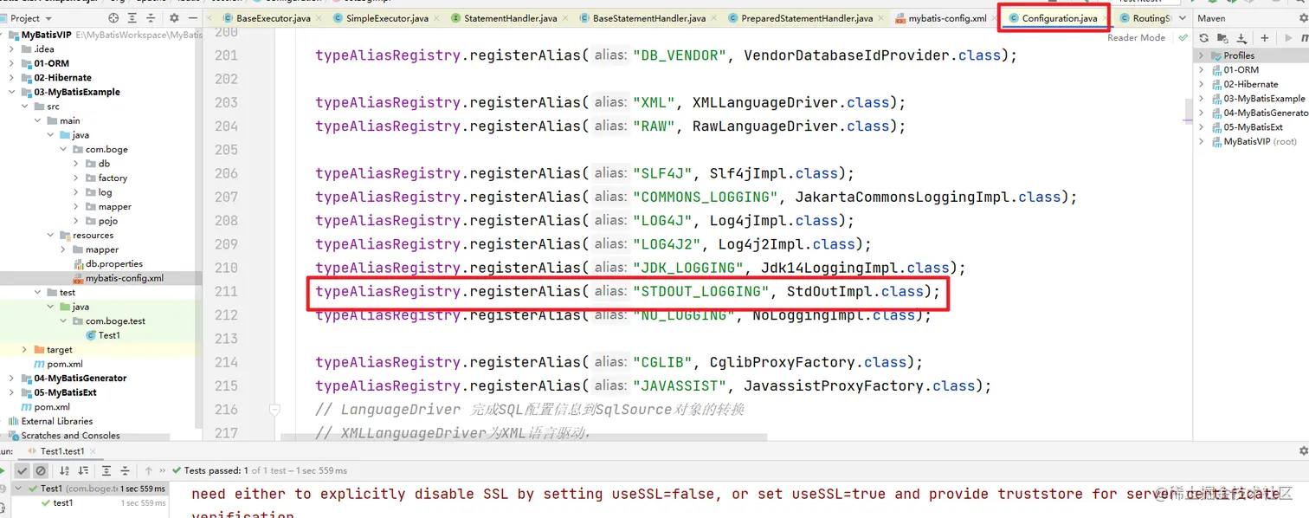The width and height of the screenshot is (1309, 518).
Task: Go to previous failed test arrow
Action: [x=148, y=470]
